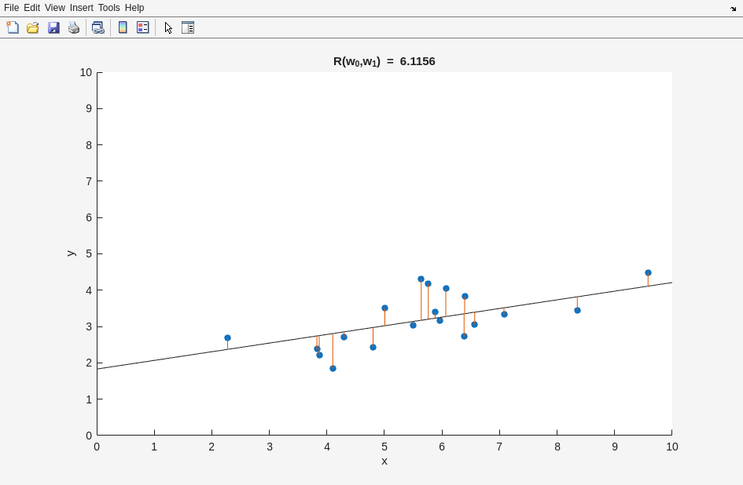Click the dock arrow at top right
The width and height of the screenshot is (743, 485).
tap(733, 9)
